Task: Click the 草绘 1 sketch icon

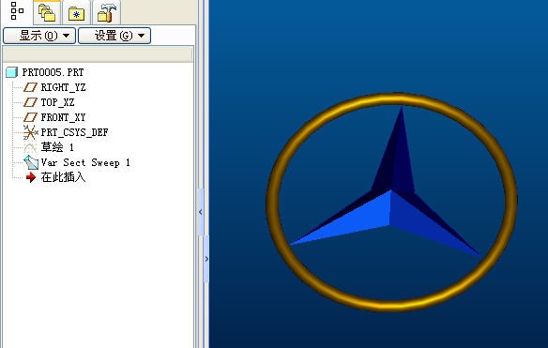Action: (30, 147)
